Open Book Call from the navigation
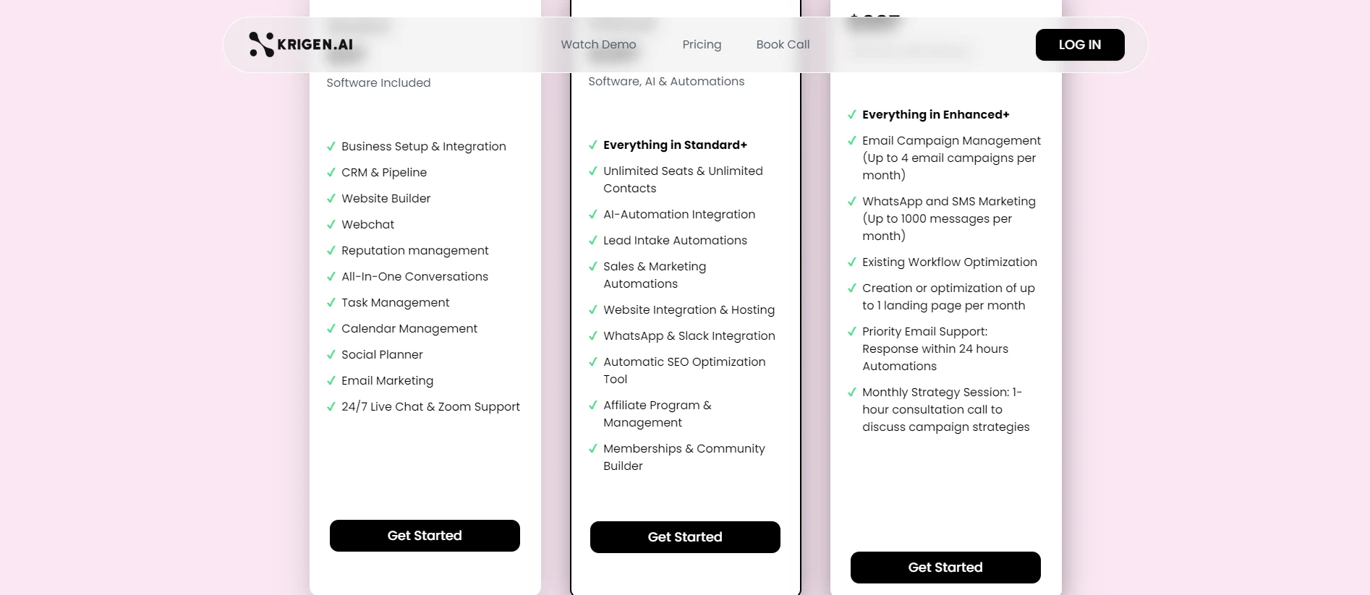 pyautogui.click(x=782, y=44)
